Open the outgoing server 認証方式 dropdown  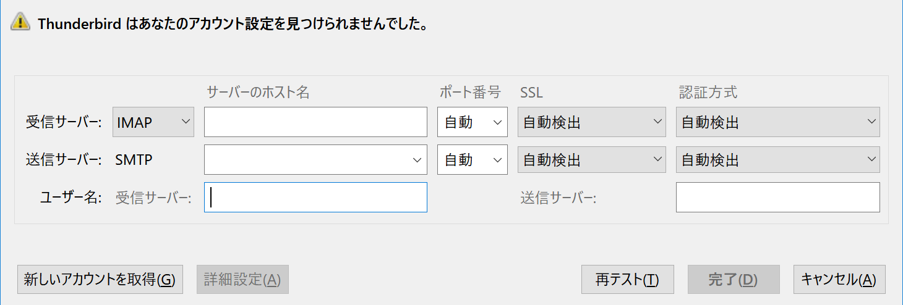pos(778,160)
